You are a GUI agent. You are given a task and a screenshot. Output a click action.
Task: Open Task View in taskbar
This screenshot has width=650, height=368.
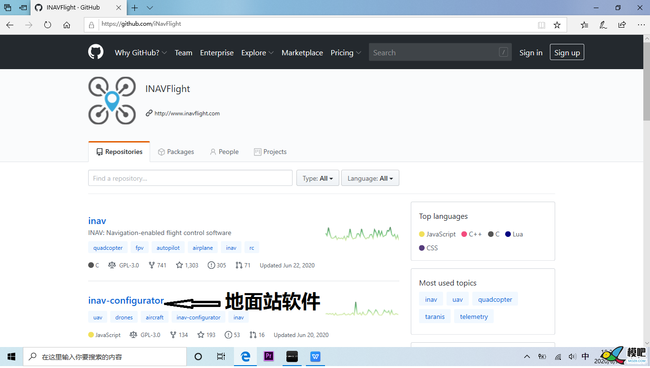(x=221, y=357)
